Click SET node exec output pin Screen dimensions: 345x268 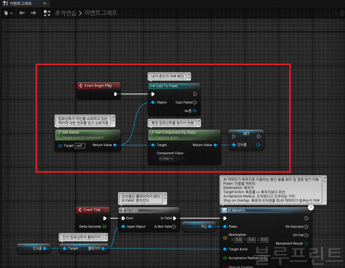[x=259, y=137]
